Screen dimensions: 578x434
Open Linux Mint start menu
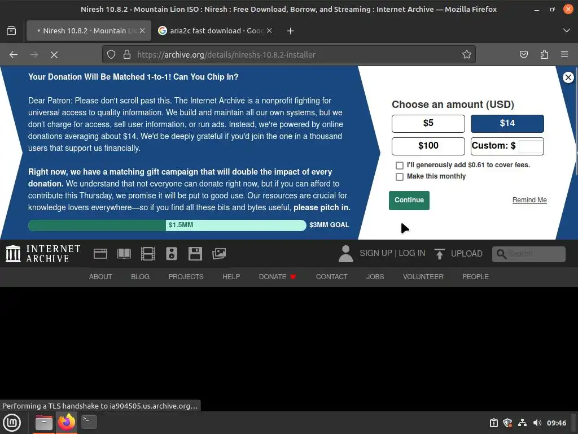(12, 422)
